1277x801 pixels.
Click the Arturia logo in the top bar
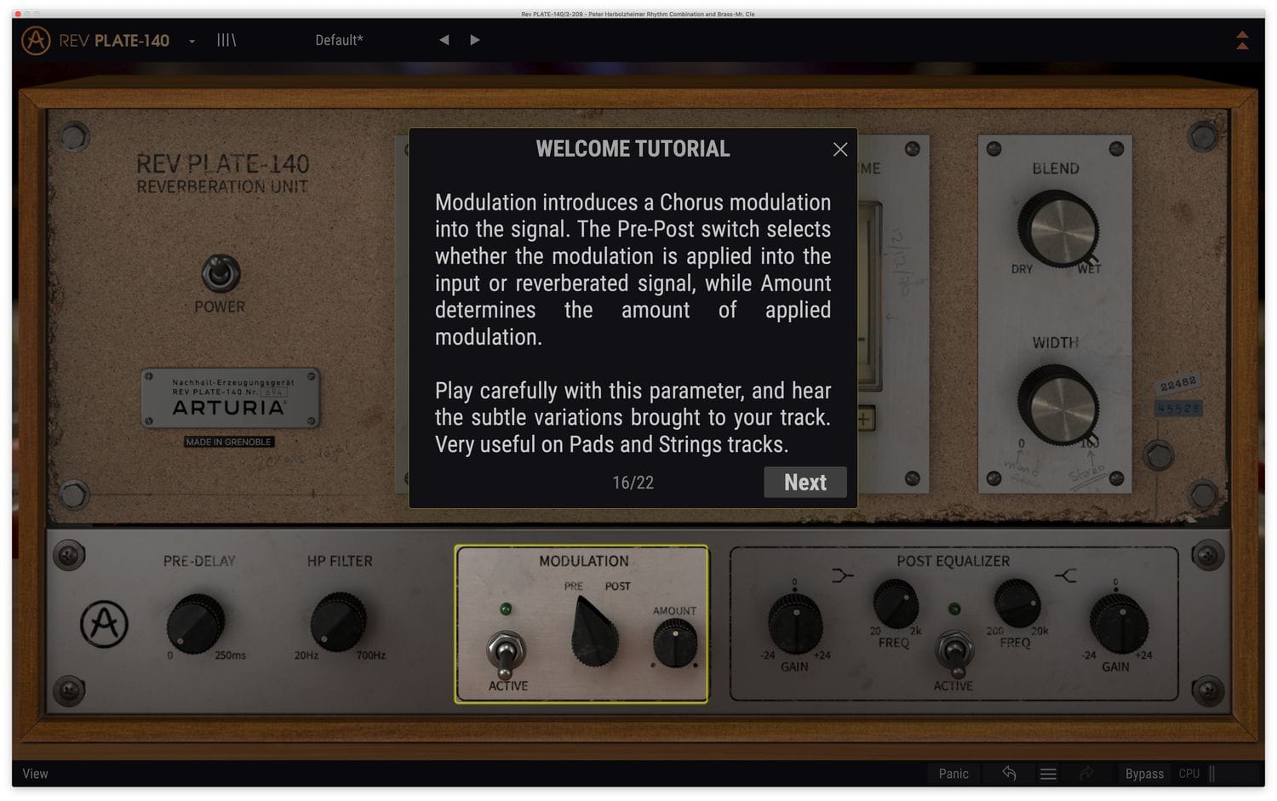tap(36, 40)
